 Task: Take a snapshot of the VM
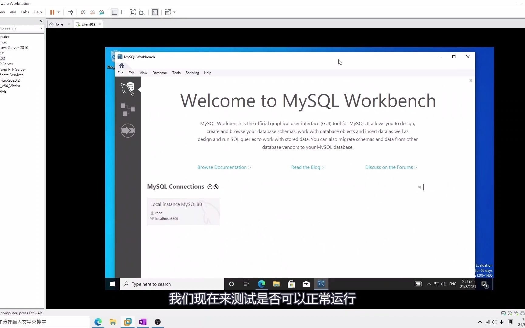click(x=83, y=12)
